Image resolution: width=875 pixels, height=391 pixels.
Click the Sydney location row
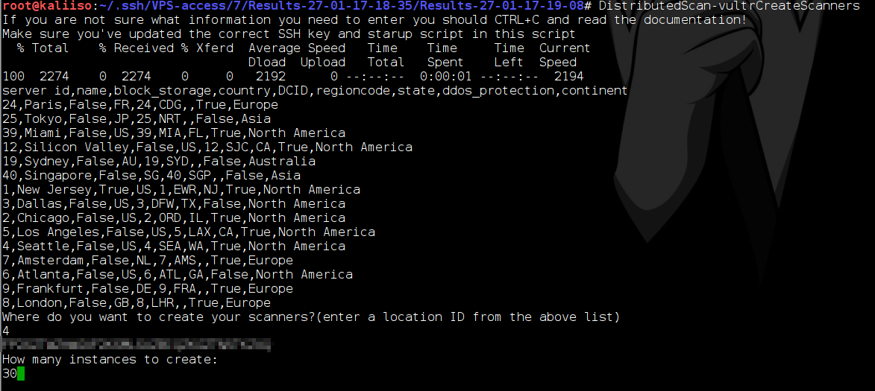click(x=159, y=162)
